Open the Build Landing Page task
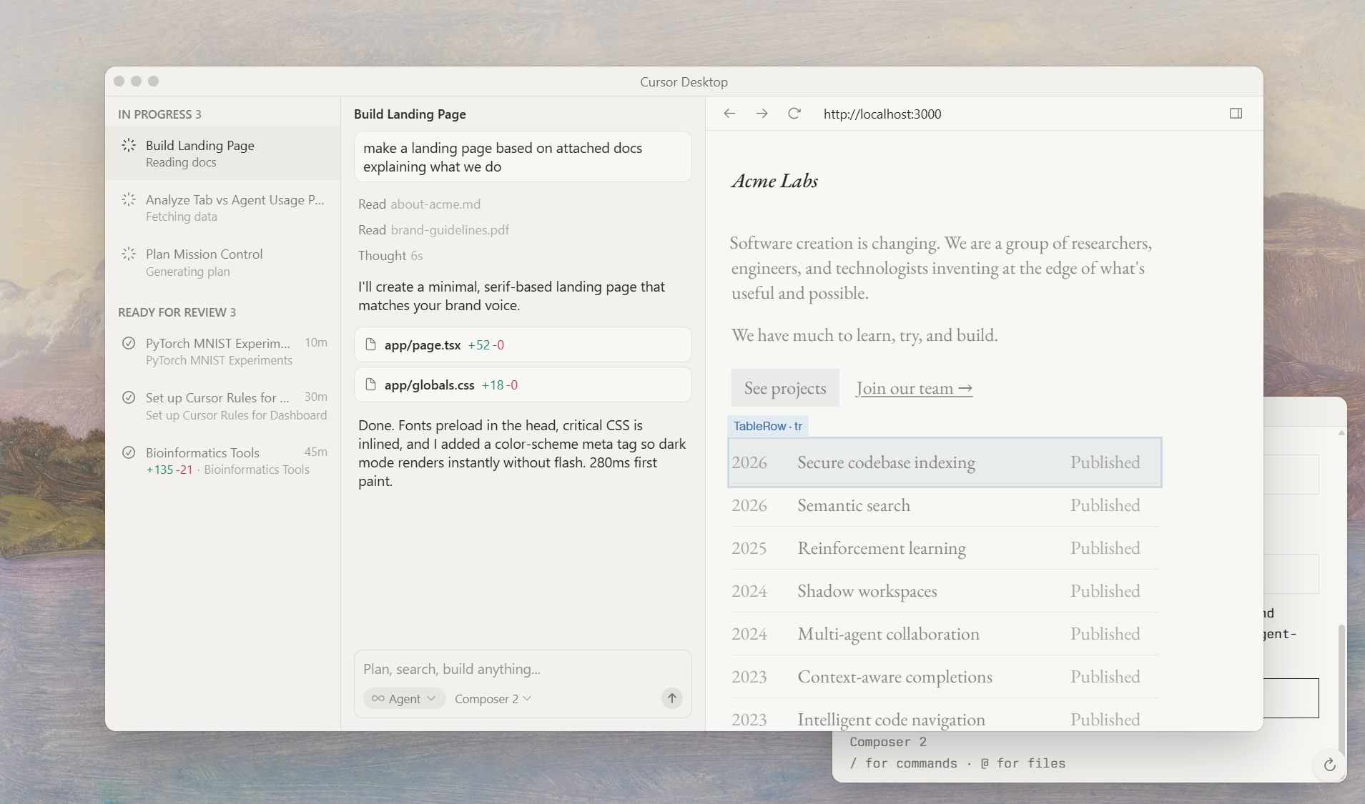This screenshot has height=804, width=1365. tap(222, 153)
